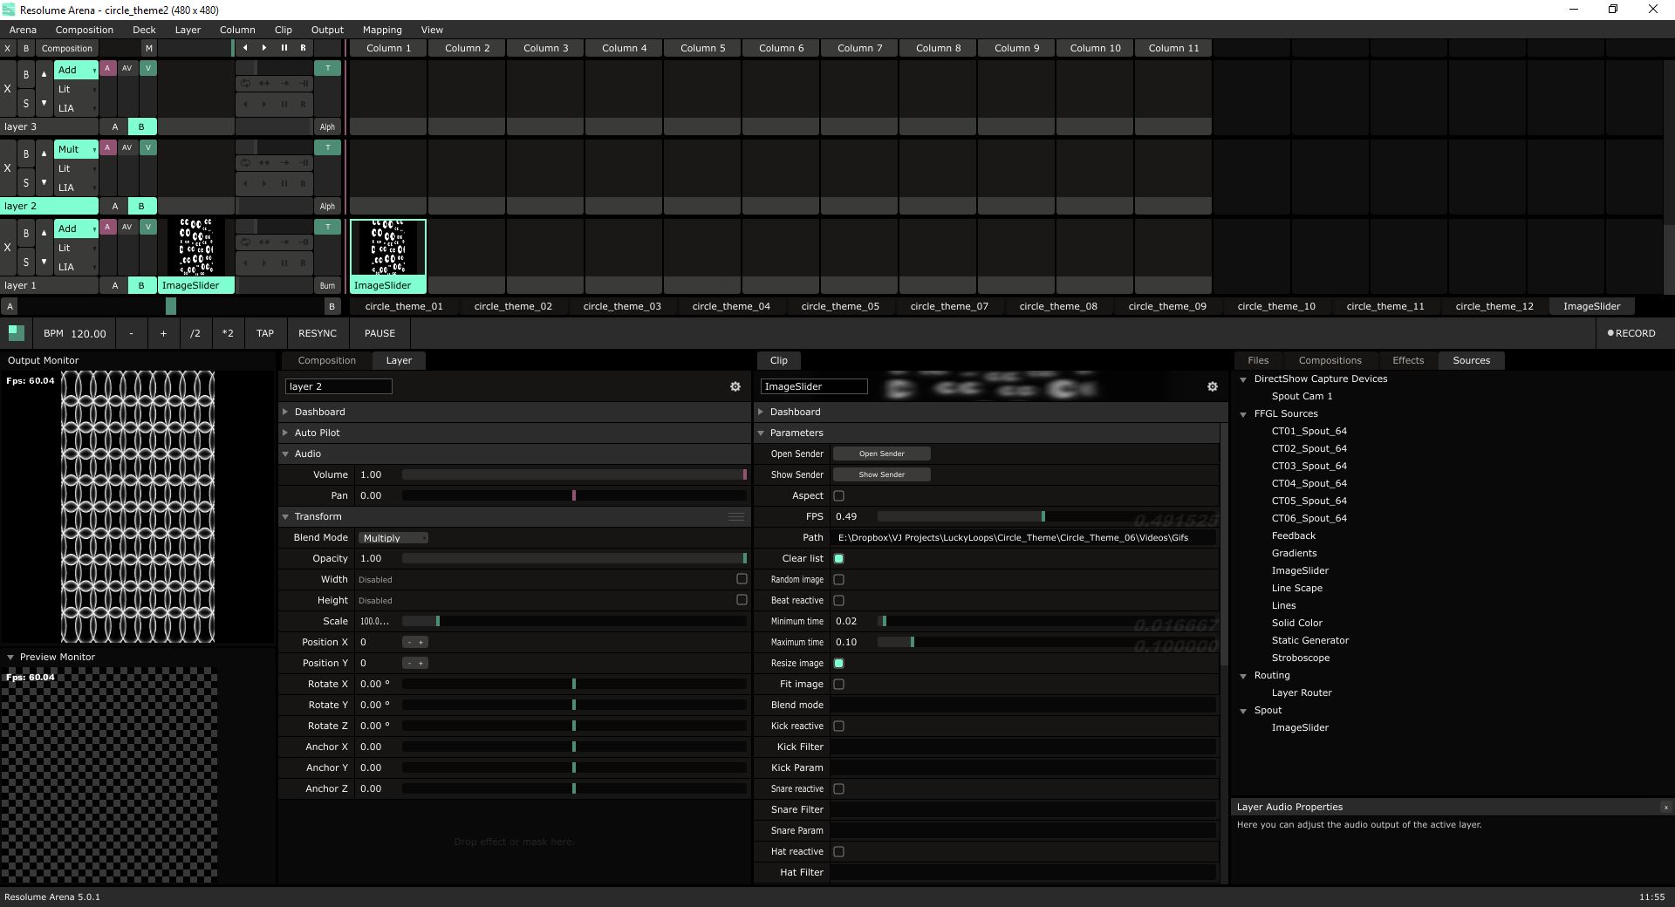
Task: Click the Open Sender button
Action: [881, 453]
